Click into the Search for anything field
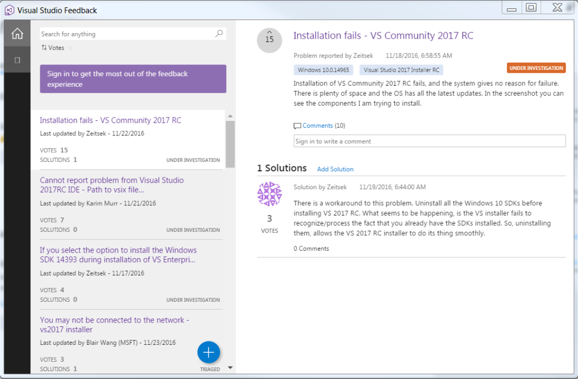The width and height of the screenshot is (578, 379). [126, 34]
